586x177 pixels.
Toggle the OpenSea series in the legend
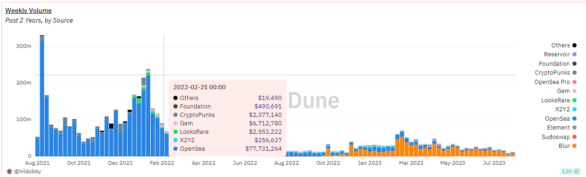click(561, 118)
